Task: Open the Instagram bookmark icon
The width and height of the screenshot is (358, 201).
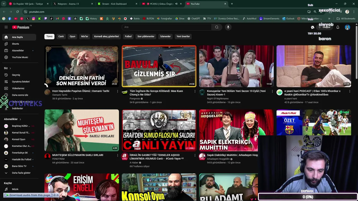Action: [x=34, y=19]
